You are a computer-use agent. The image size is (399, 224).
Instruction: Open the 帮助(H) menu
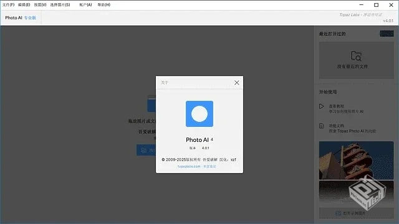(x=104, y=4)
